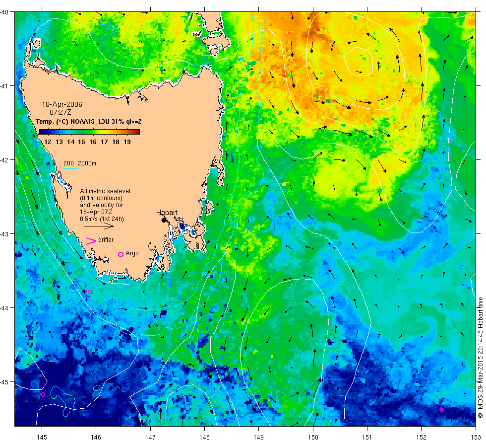Click the latitude axis label -44
This screenshot has width=486, height=447.
[x=4, y=308]
